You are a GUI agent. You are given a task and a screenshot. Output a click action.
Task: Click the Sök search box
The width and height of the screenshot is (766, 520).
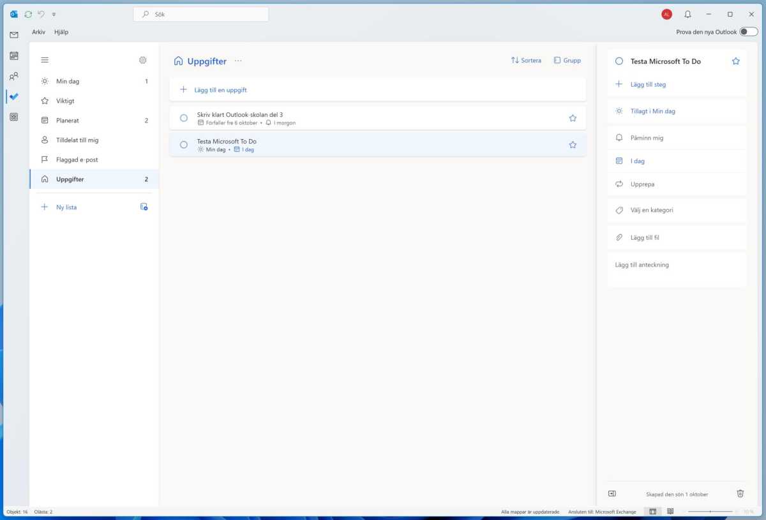tap(201, 14)
